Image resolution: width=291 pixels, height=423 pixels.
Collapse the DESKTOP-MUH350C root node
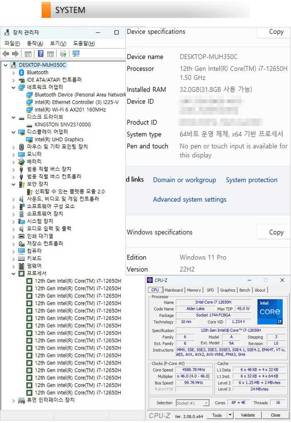click(6, 65)
